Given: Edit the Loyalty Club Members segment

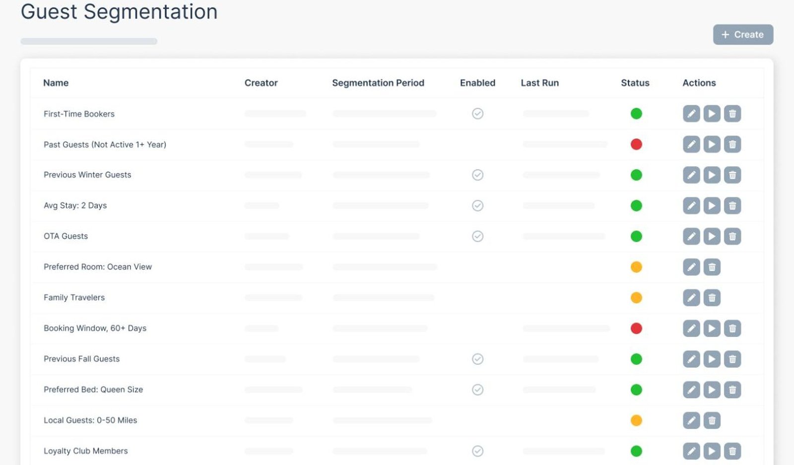Looking at the screenshot, I should coord(691,451).
